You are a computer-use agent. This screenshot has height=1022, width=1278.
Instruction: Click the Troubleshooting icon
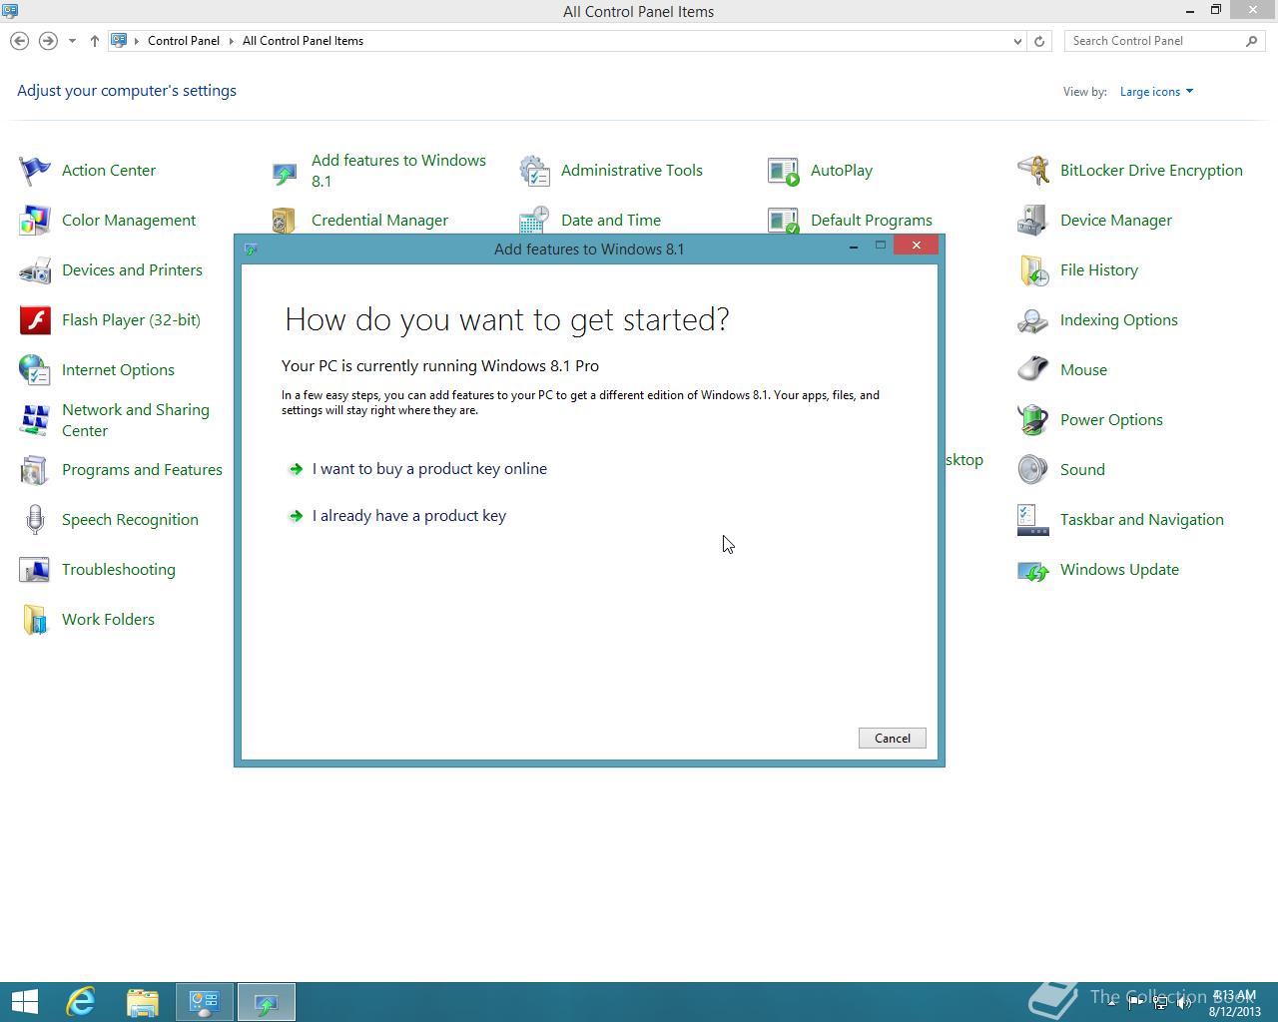(x=35, y=570)
